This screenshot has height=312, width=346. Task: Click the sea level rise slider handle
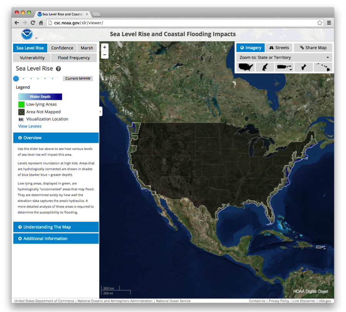(16, 78)
